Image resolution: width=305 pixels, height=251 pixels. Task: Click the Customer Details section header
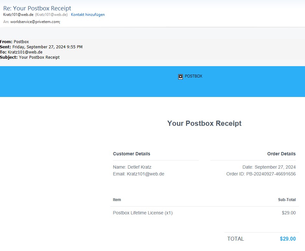point(131,154)
